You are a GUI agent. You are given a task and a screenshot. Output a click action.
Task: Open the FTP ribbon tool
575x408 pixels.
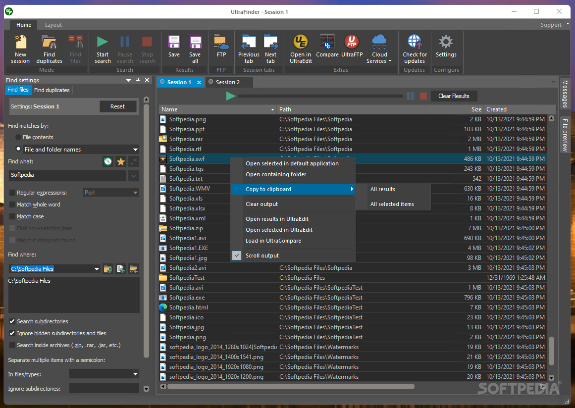(x=221, y=46)
